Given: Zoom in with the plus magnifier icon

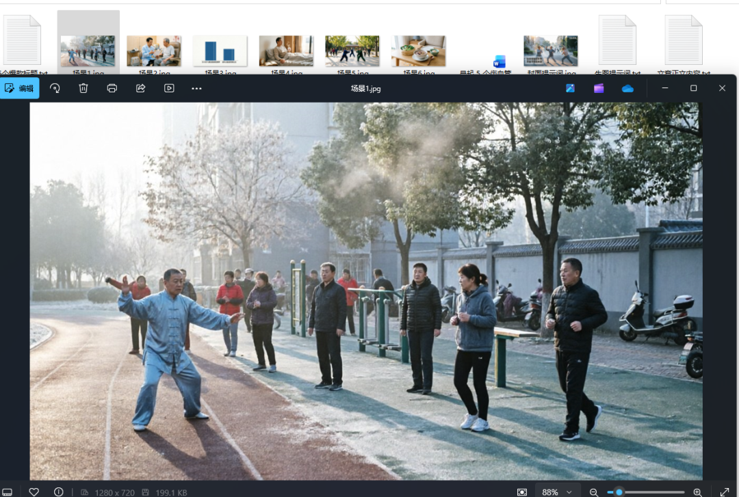Looking at the screenshot, I should click(x=697, y=492).
